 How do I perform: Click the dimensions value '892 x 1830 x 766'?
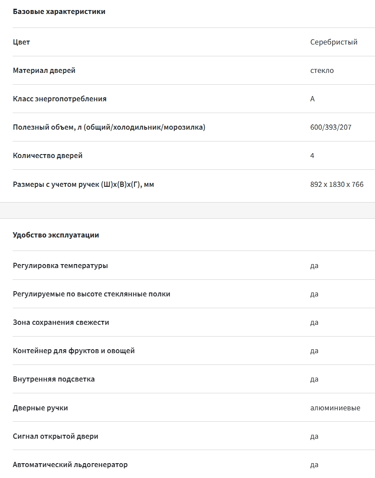[337, 184]
